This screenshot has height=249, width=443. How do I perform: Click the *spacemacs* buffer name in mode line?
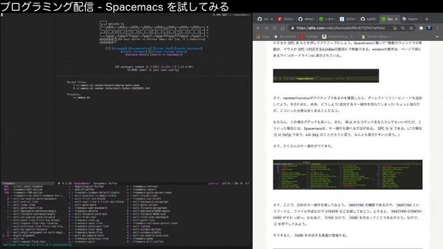pyautogui.click(x=82, y=183)
